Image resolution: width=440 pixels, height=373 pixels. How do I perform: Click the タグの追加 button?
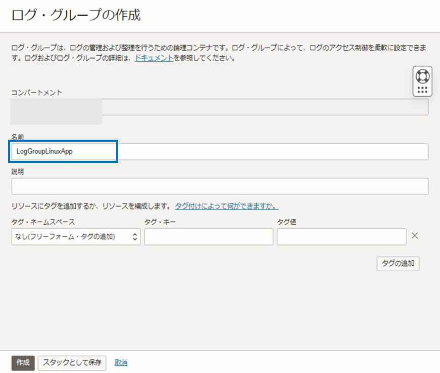pyautogui.click(x=398, y=264)
